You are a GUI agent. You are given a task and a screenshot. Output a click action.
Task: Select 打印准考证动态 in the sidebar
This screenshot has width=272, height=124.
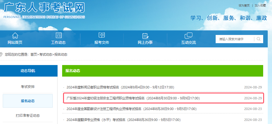tap(28, 115)
